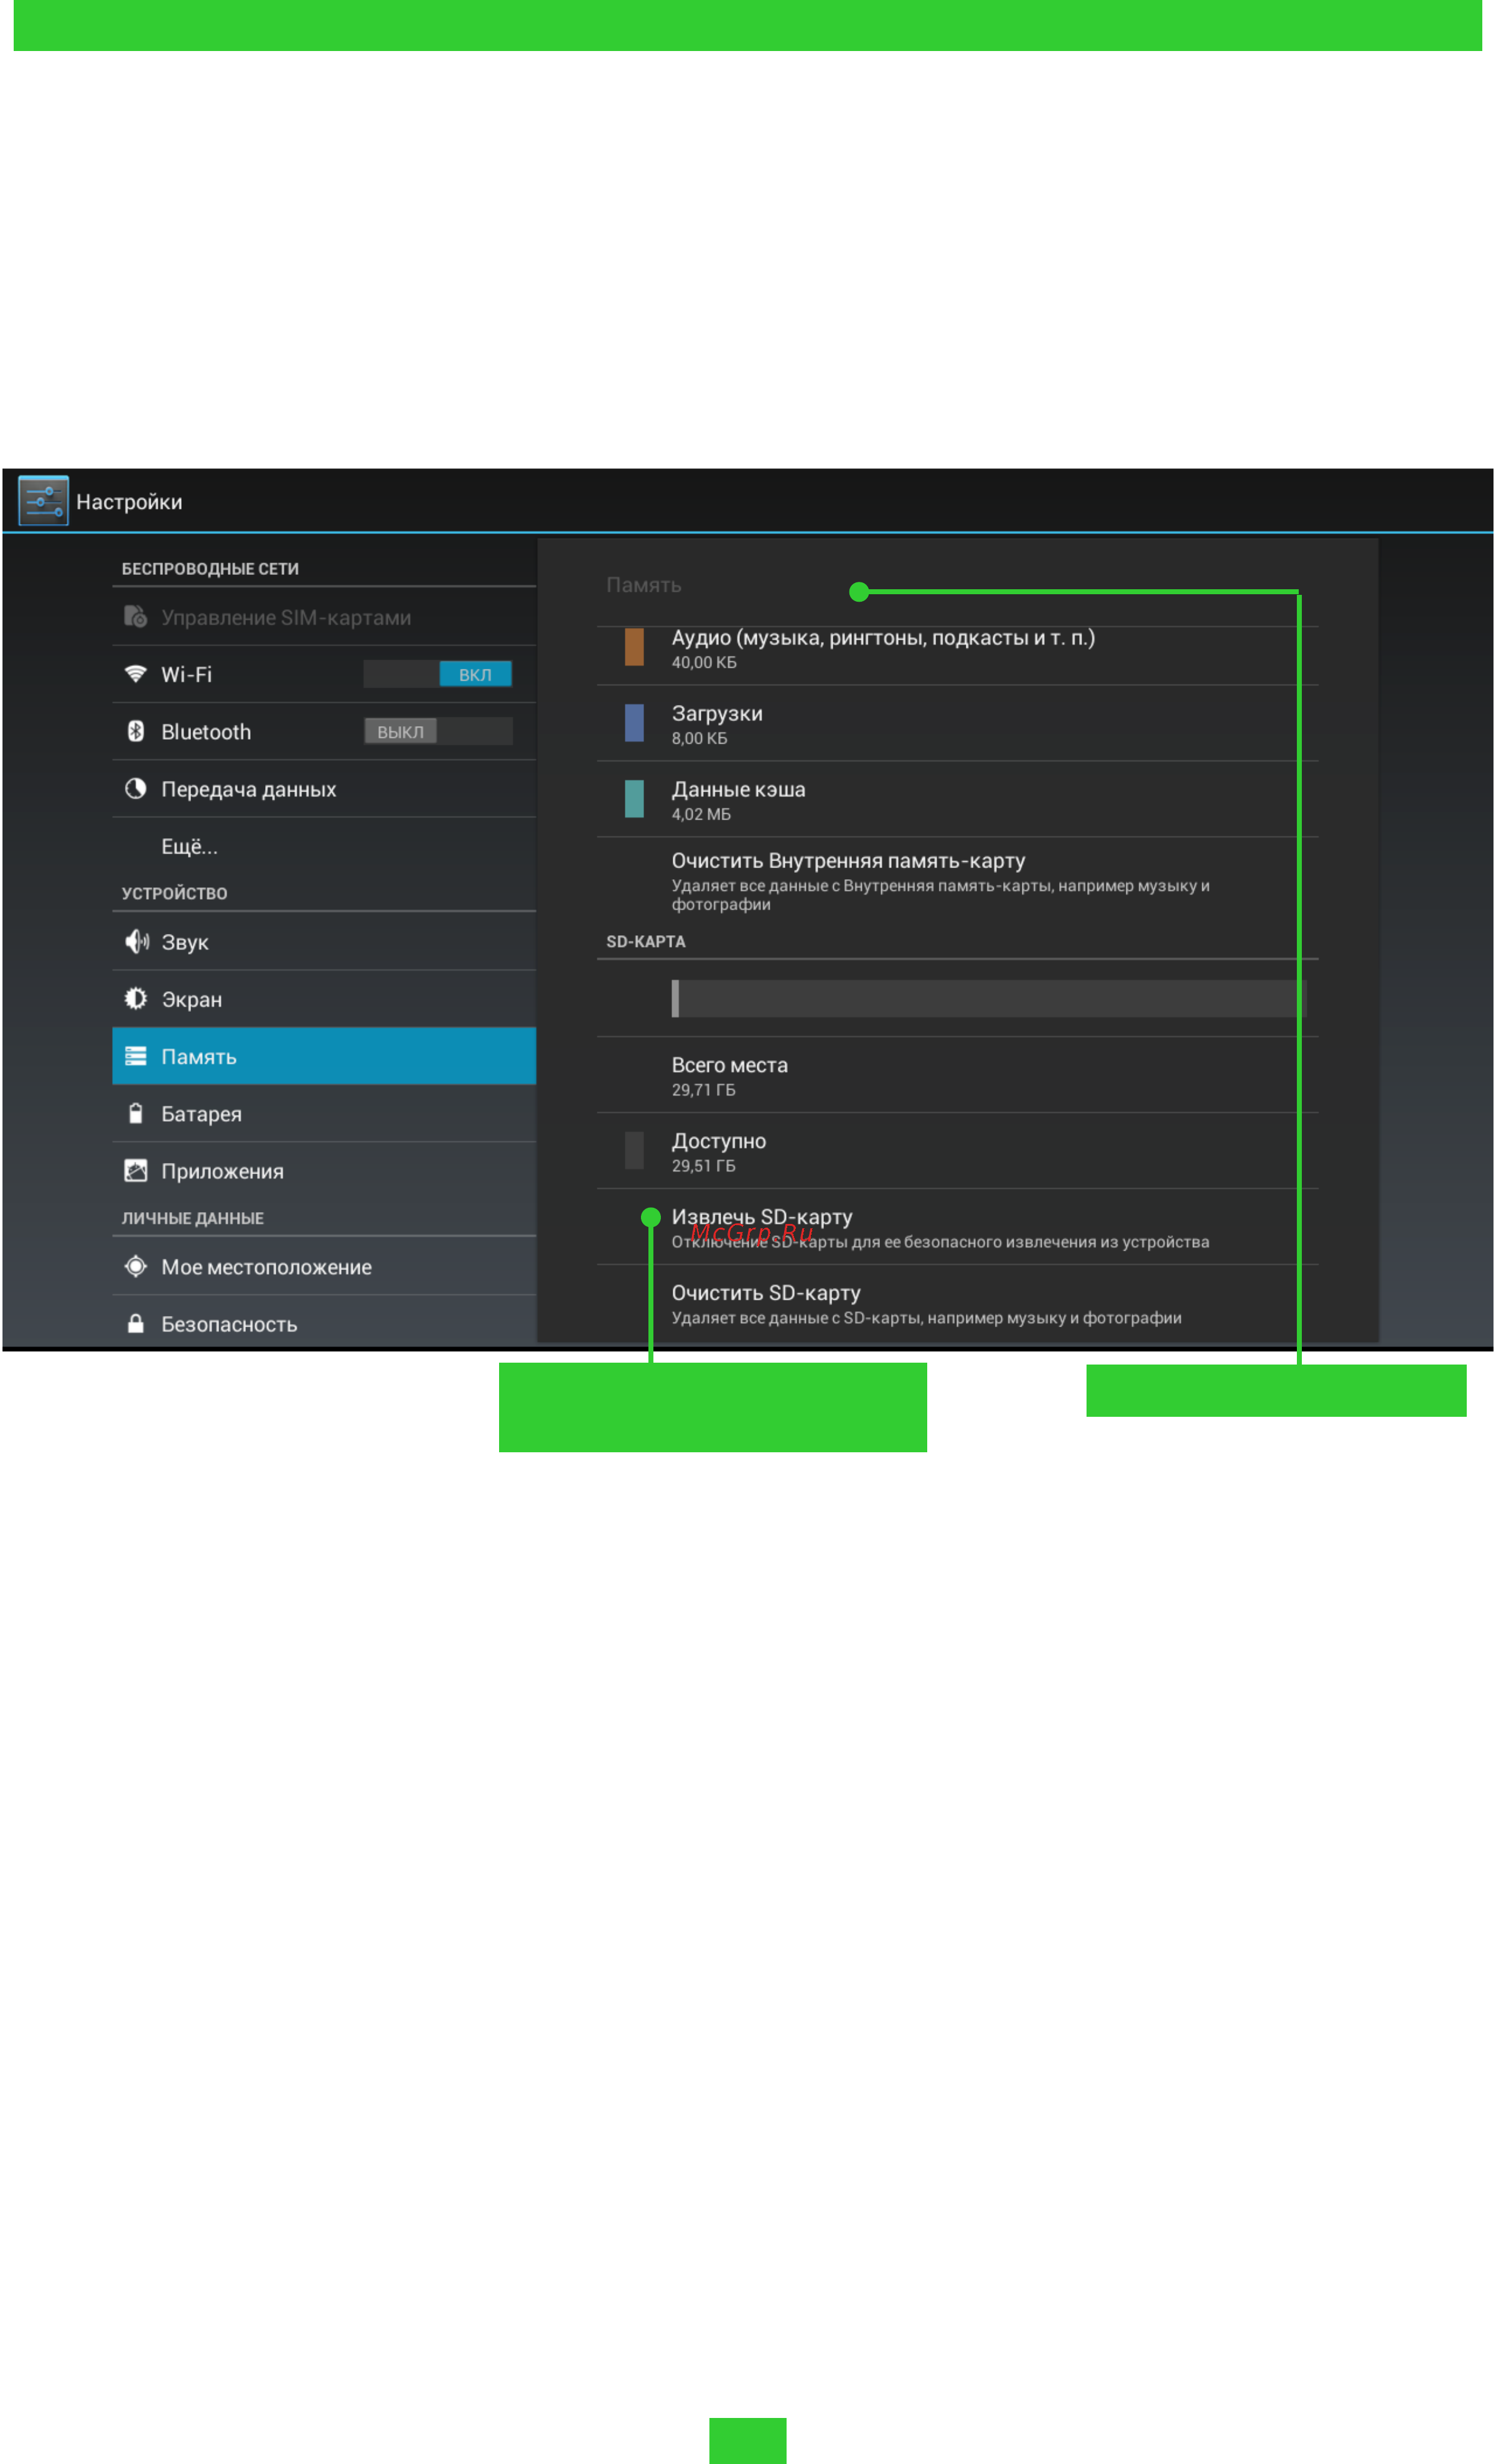
Task: Click the data usage circle icon
Action: tap(136, 789)
